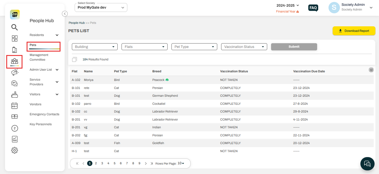Click the green badge next to Peacock
The height and width of the screenshot is (174, 379).
[x=167, y=80]
